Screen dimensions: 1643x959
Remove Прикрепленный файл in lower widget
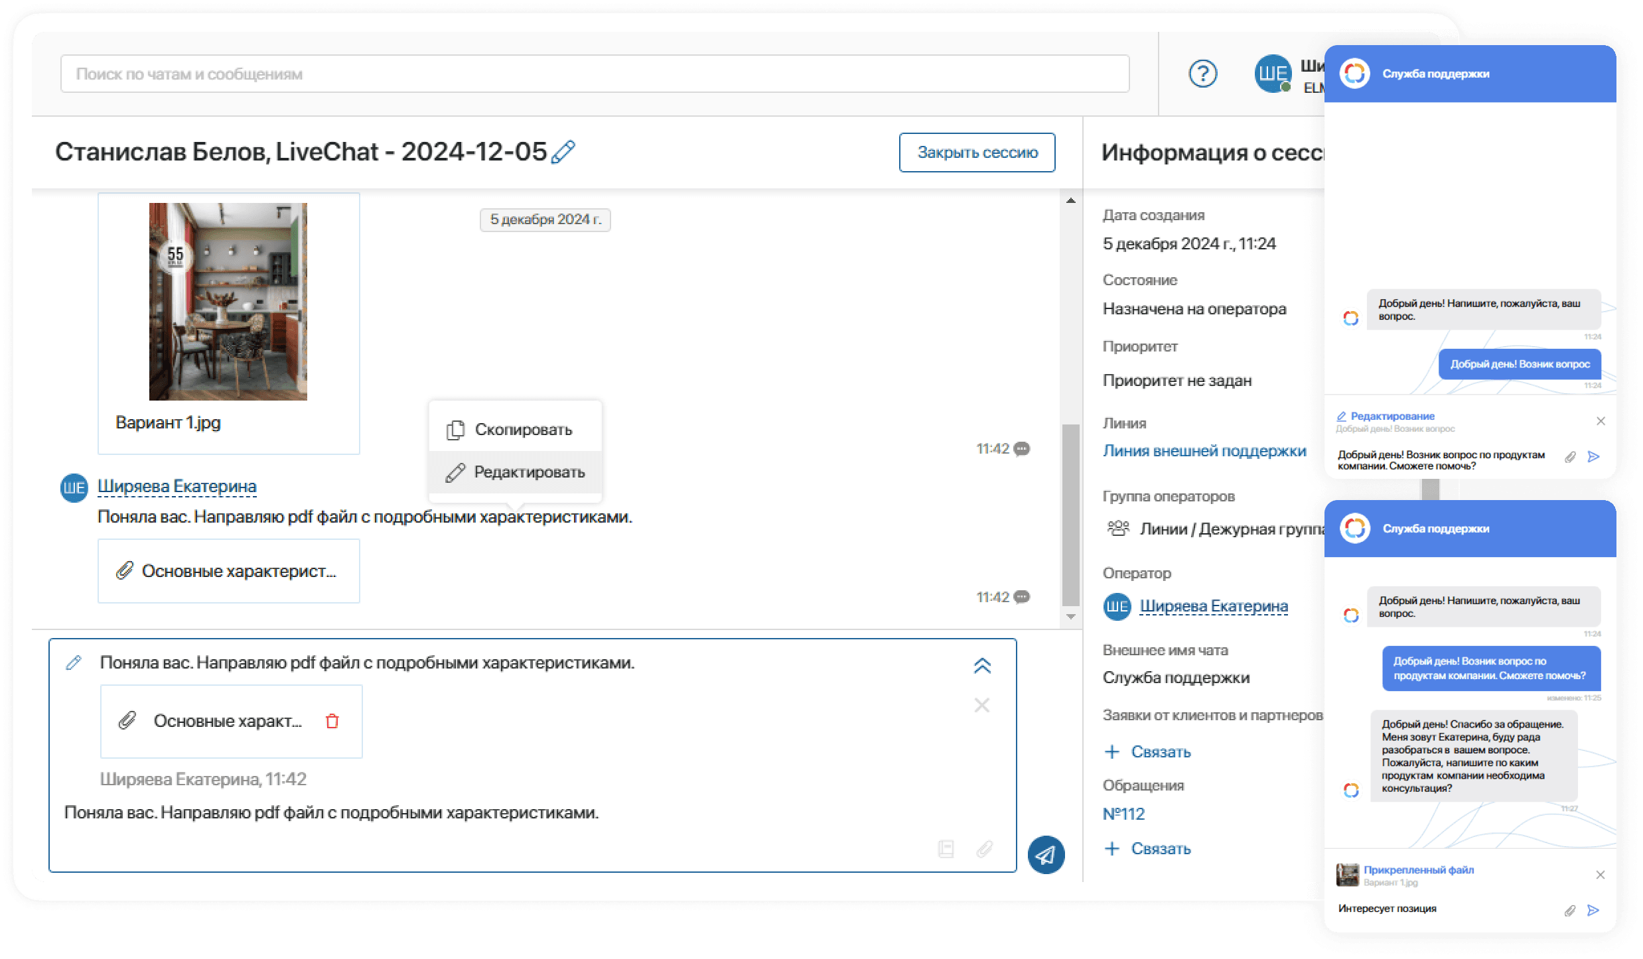1601,875
